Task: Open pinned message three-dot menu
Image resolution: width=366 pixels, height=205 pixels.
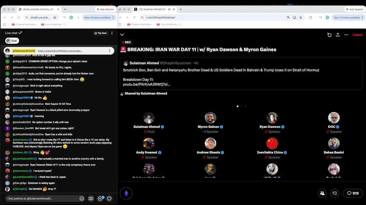Action: pos(110,51)
